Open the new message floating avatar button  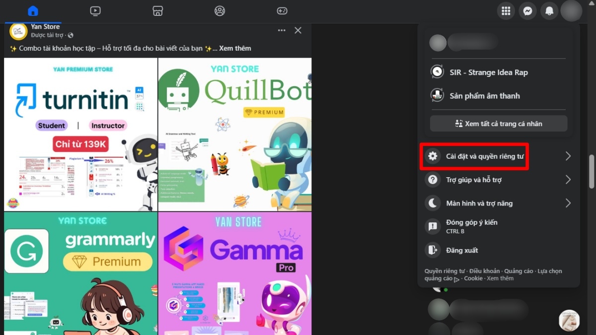569,321
